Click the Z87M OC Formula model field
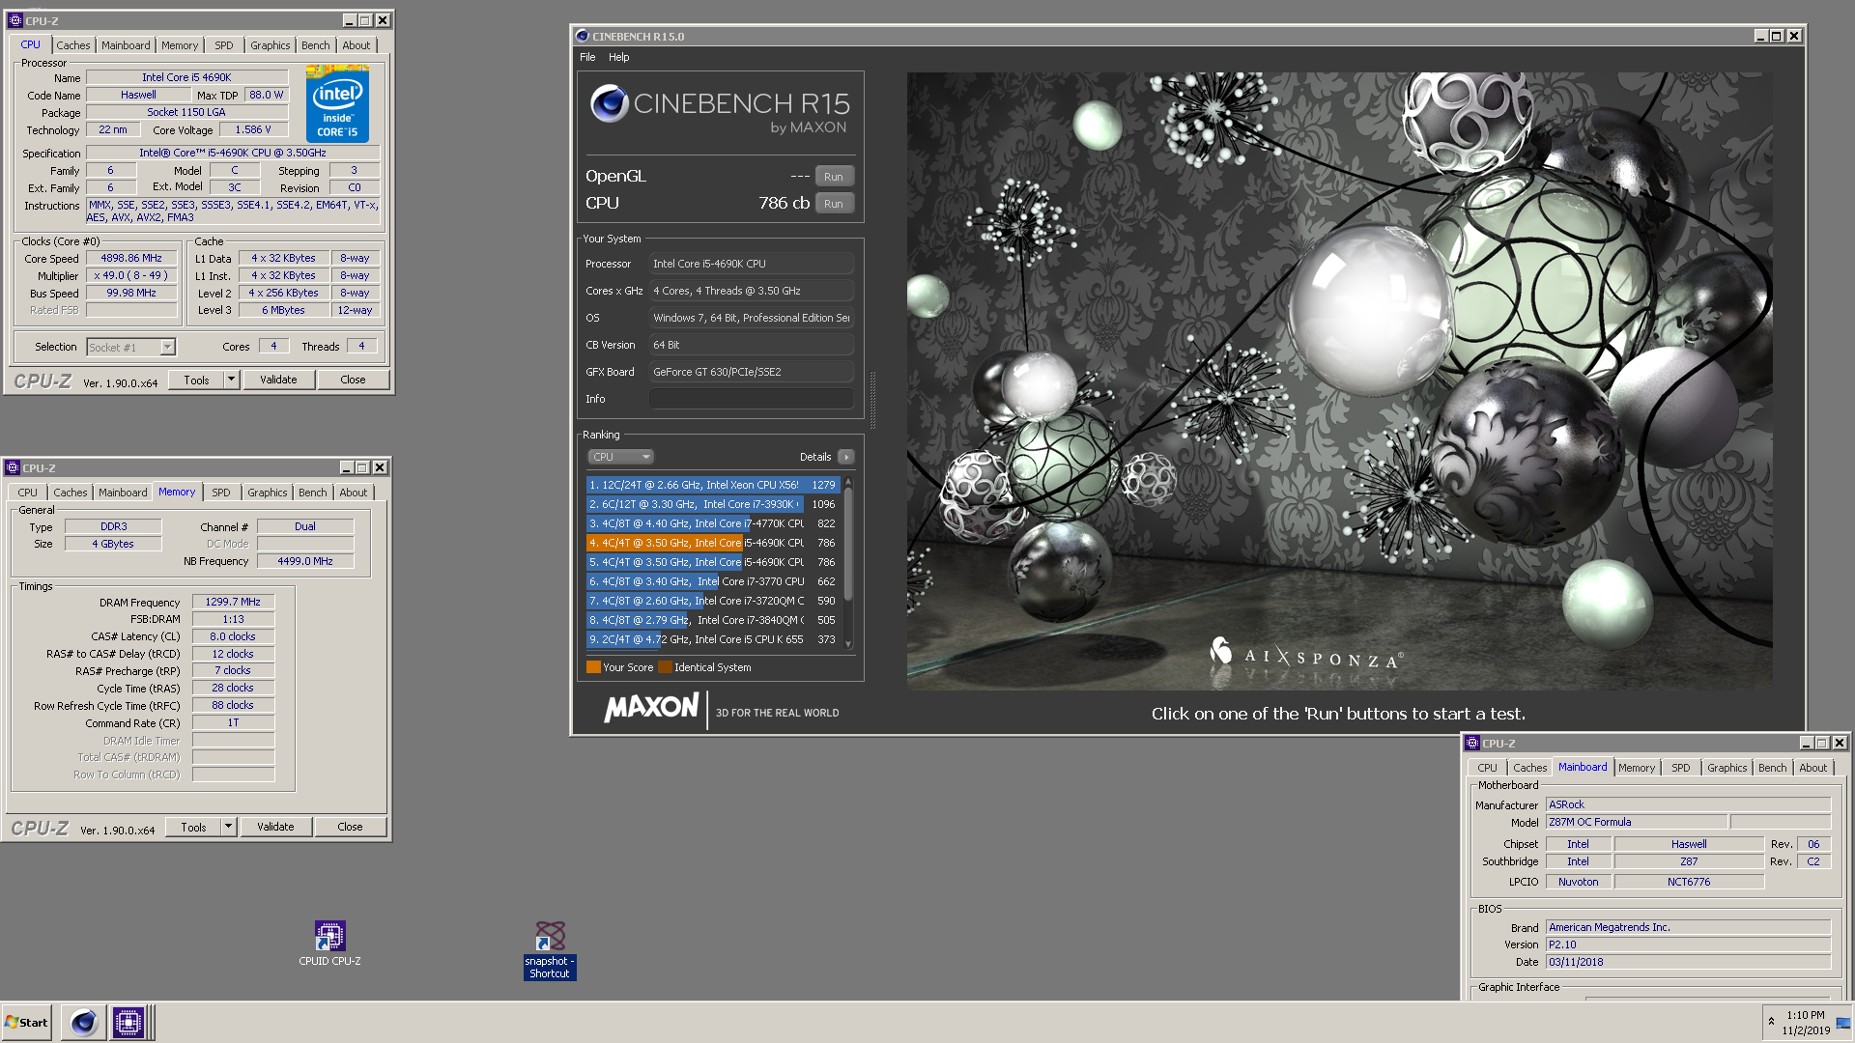This screenshot has height=1043, width=1855. click(x=1637, y=822)
